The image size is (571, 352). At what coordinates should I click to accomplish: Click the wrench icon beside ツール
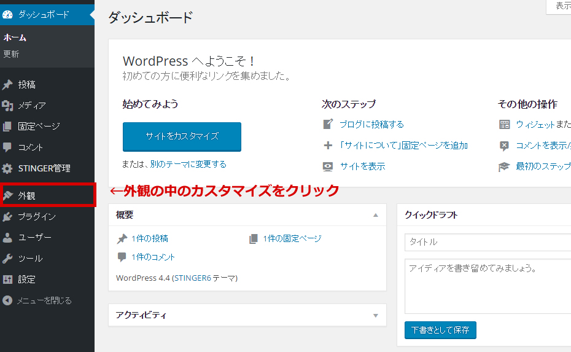(7, 259)
